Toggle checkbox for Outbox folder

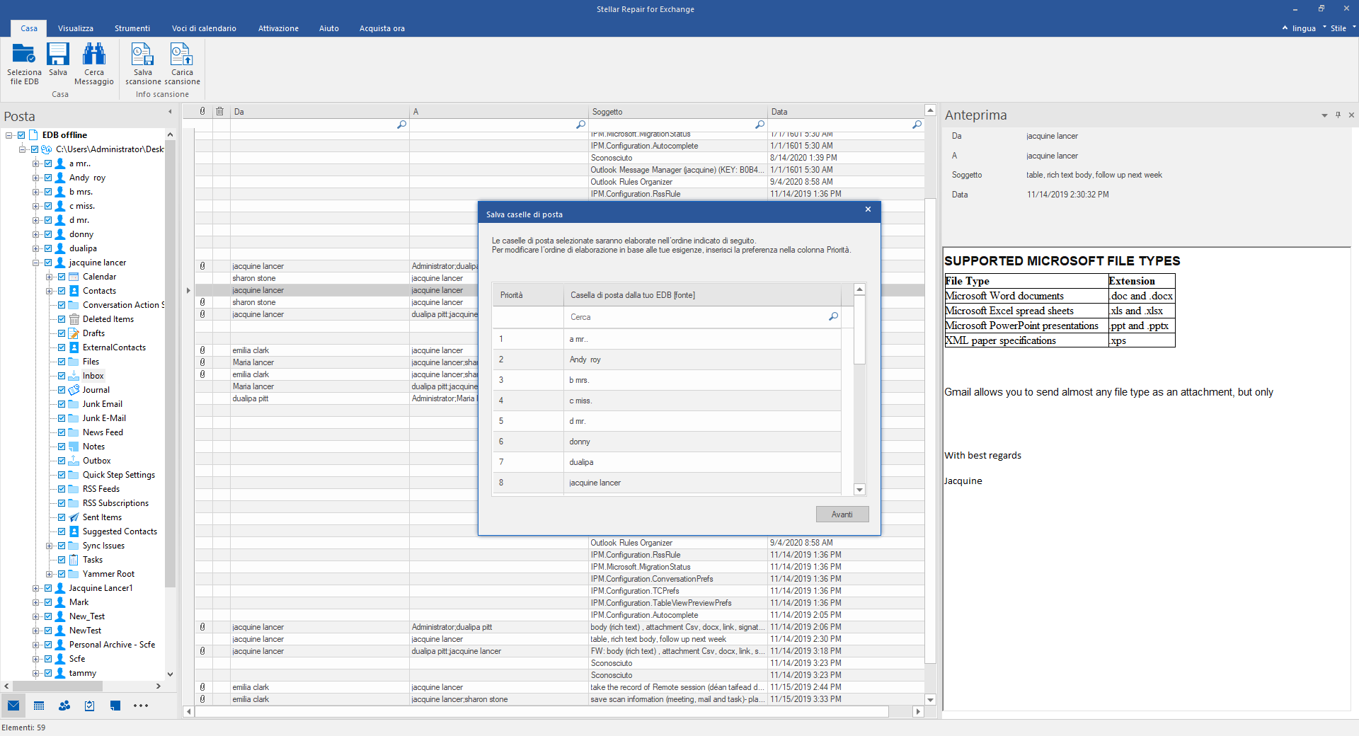(62, 461)
